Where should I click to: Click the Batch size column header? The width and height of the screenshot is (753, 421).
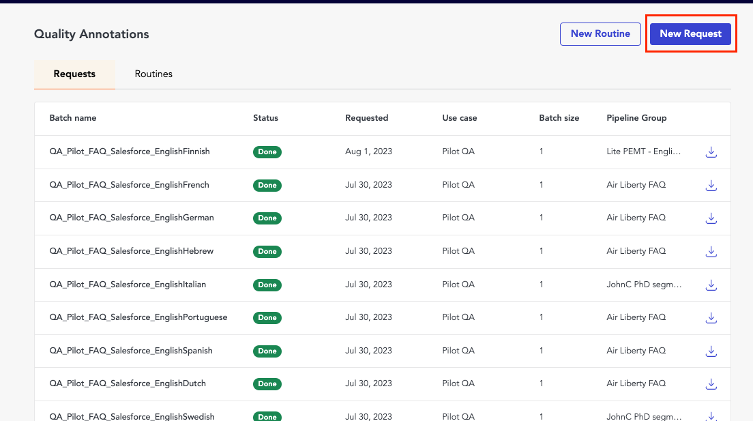559,118
